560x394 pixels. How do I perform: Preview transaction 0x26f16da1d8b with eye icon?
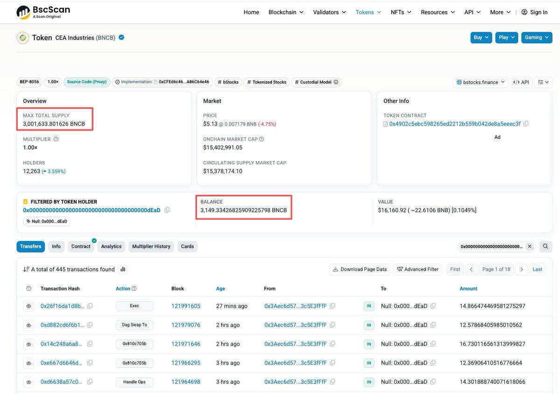(x=29, y=306)
